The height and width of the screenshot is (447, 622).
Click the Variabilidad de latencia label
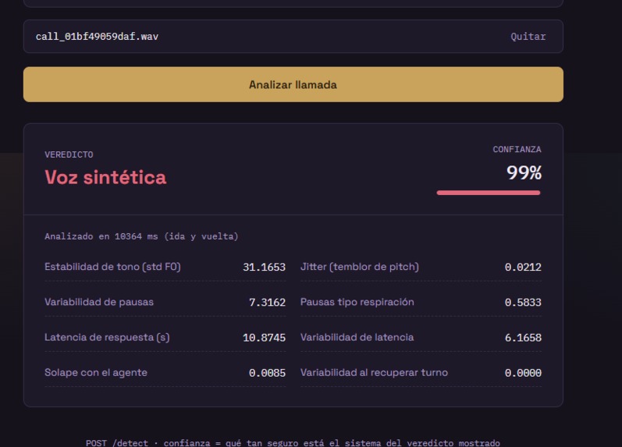[x=357, y=337]
